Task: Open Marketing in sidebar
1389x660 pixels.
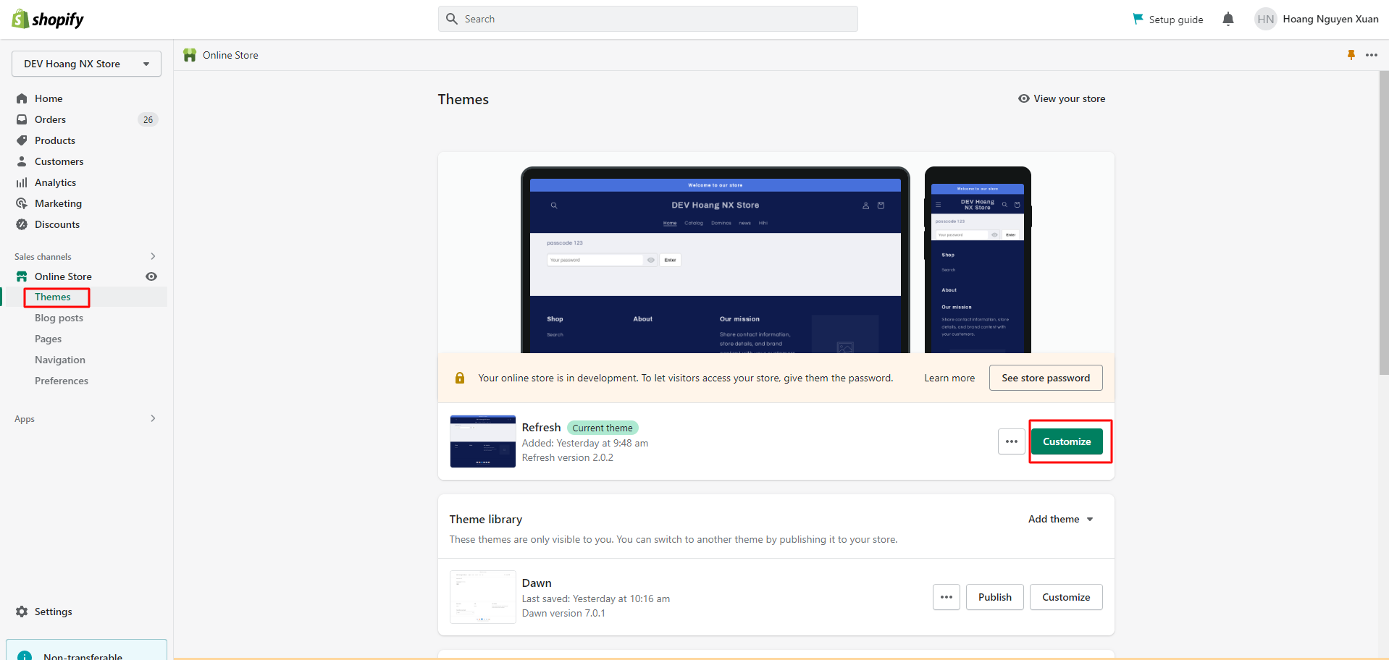Action: click(58, 203)
